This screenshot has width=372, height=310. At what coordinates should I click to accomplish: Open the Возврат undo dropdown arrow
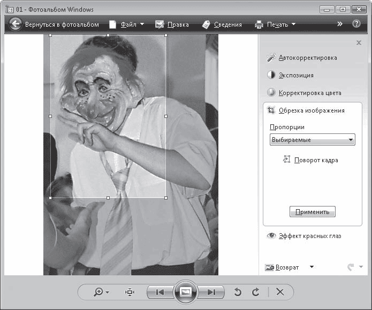tap(312, 267)
